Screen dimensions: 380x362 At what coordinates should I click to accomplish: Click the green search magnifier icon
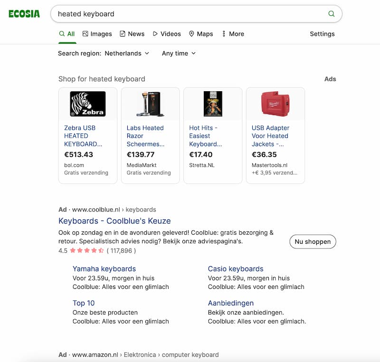[331, 14]
